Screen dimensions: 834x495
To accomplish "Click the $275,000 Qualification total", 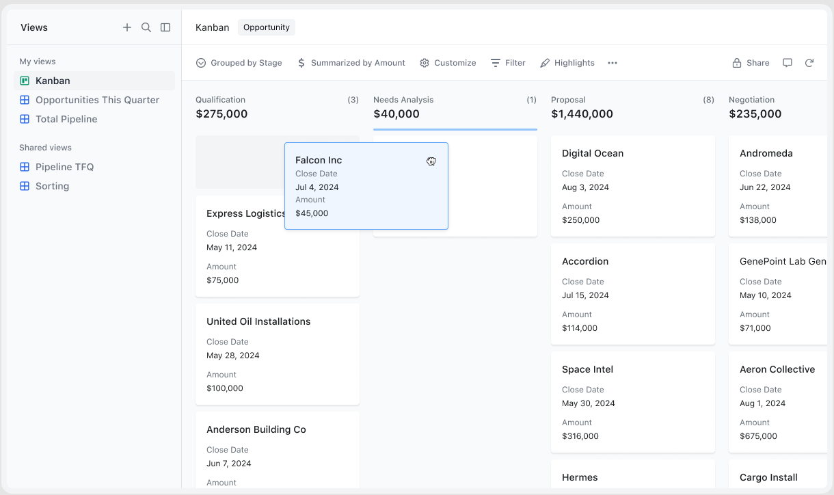I will [x=221, y=114].
